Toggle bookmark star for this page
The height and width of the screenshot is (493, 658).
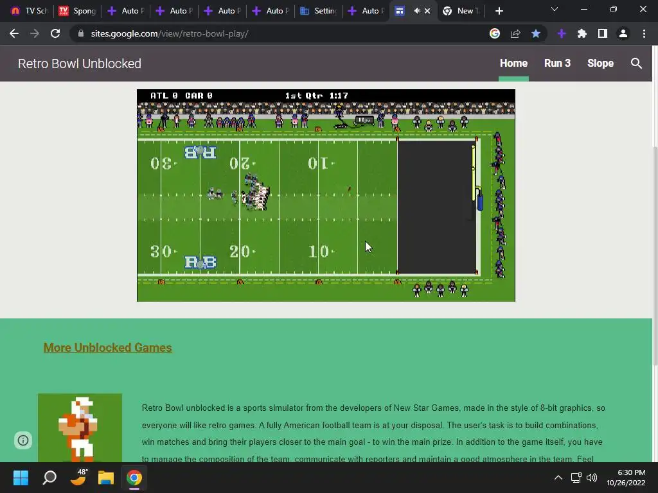pos(536,33)
